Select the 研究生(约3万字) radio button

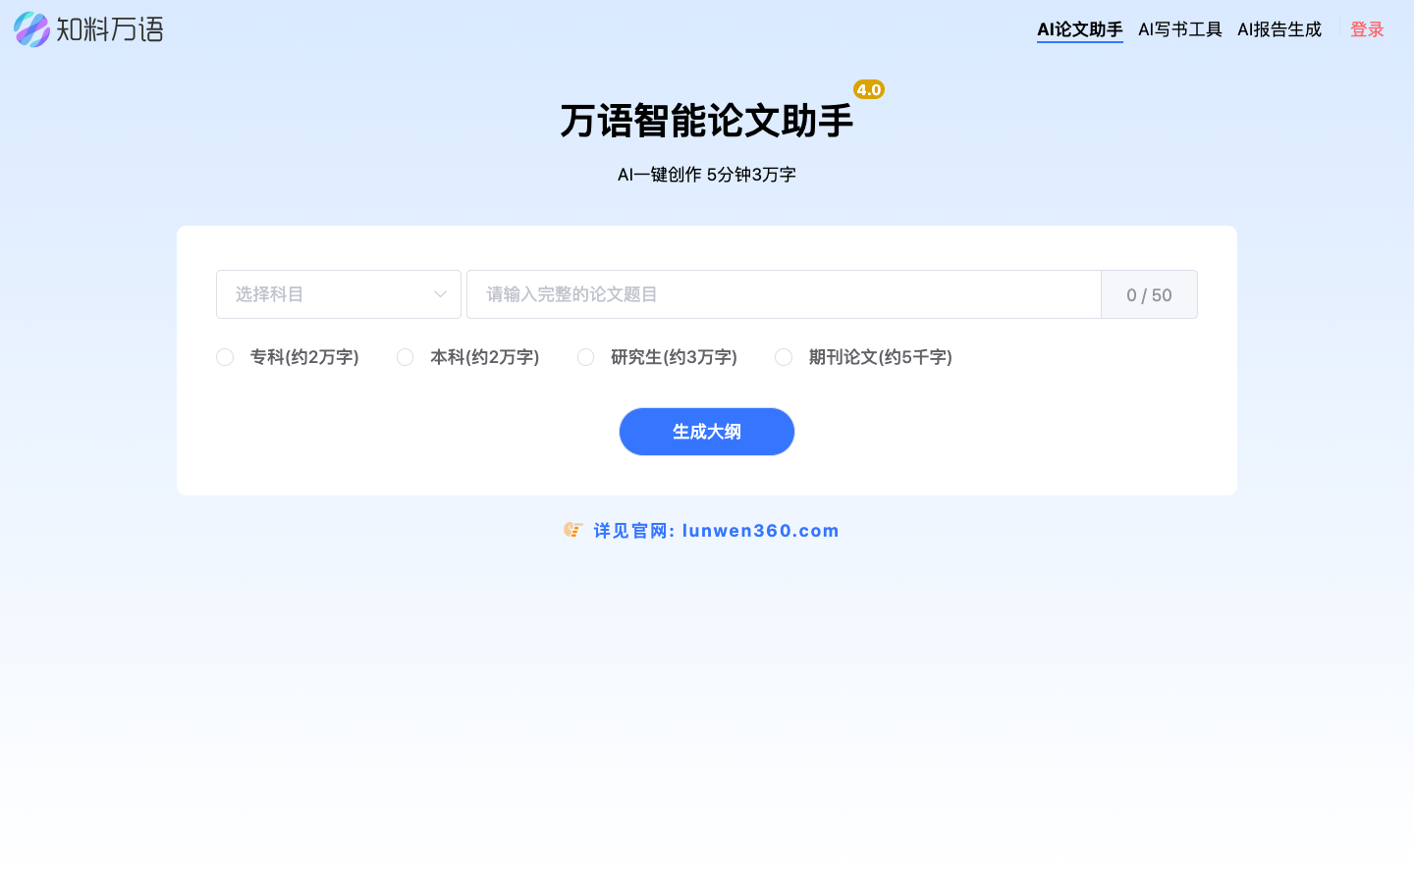click(585, 357)
